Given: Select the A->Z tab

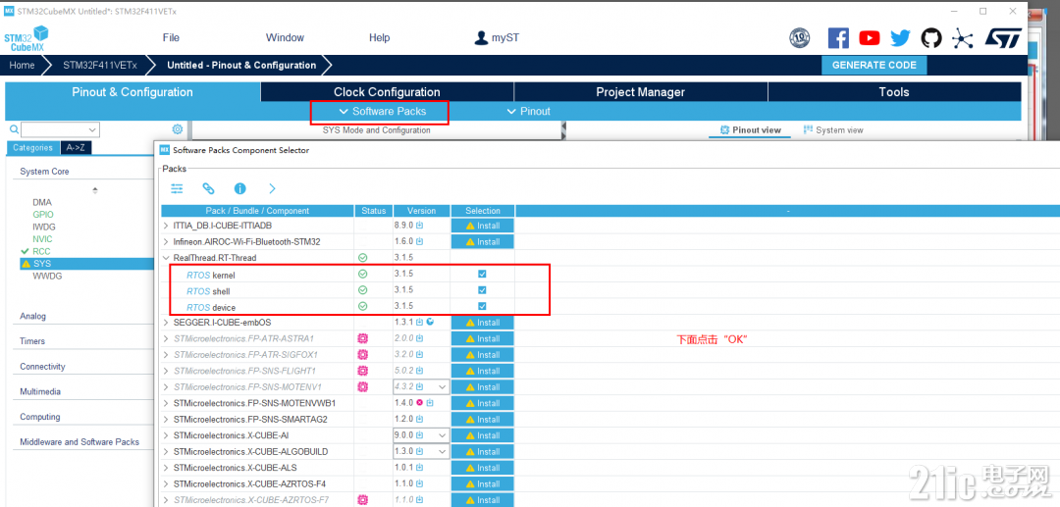Looking at the screenshot, I should pos(78,148).
